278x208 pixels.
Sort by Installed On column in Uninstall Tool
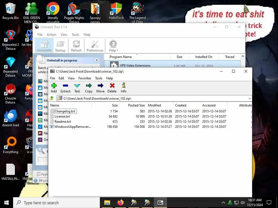(204, 57)
